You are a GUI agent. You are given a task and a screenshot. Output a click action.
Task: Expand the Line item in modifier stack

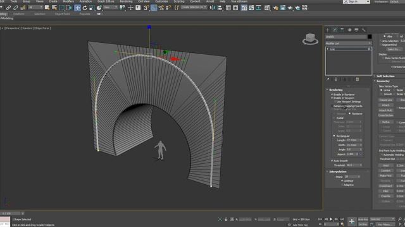click(328, 49)
